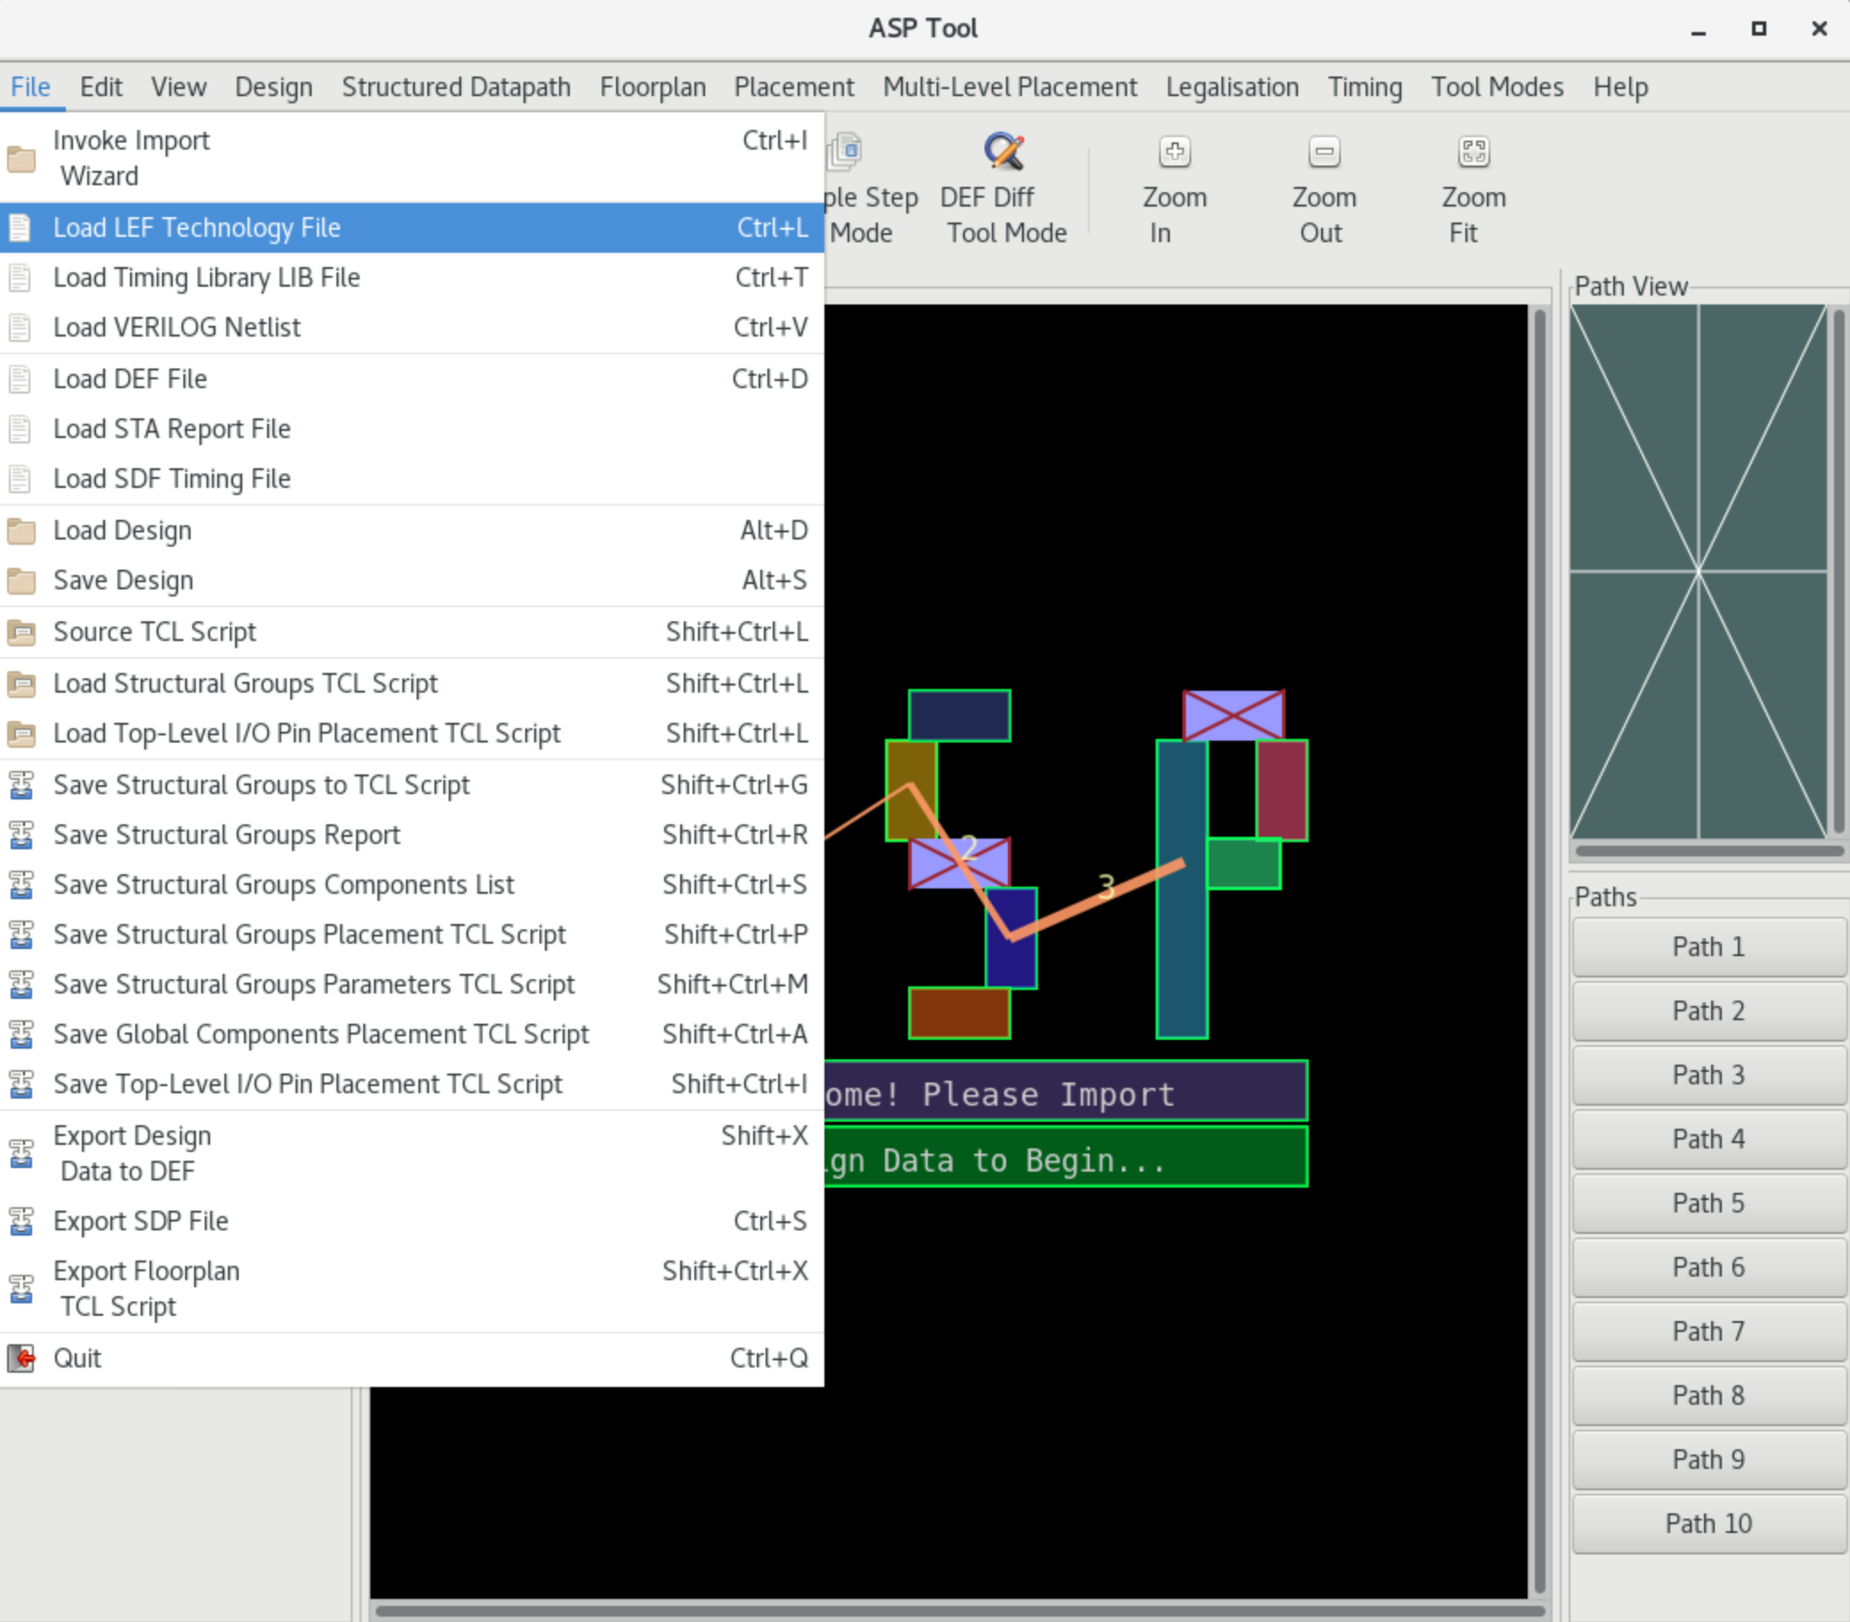Click the red exit icon beside Quit
Screen dimensions: 1850x1622
(20, 1358)
